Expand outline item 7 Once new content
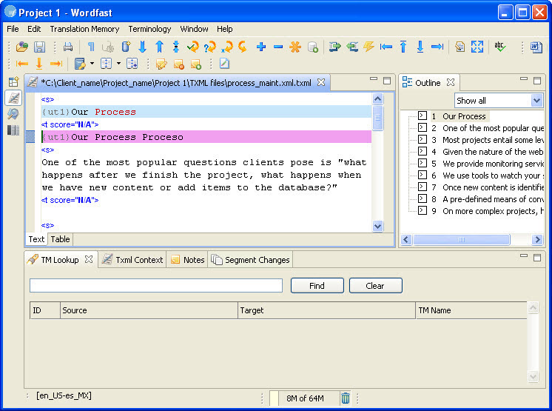The height and width of the screenshot is (411, 552). [423, 187]
